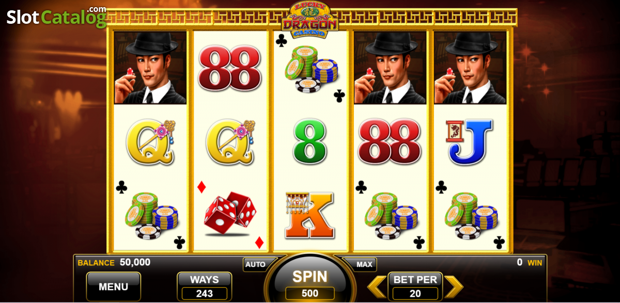
Task: Click the golden Q in first reel
Action: point(150,141)
